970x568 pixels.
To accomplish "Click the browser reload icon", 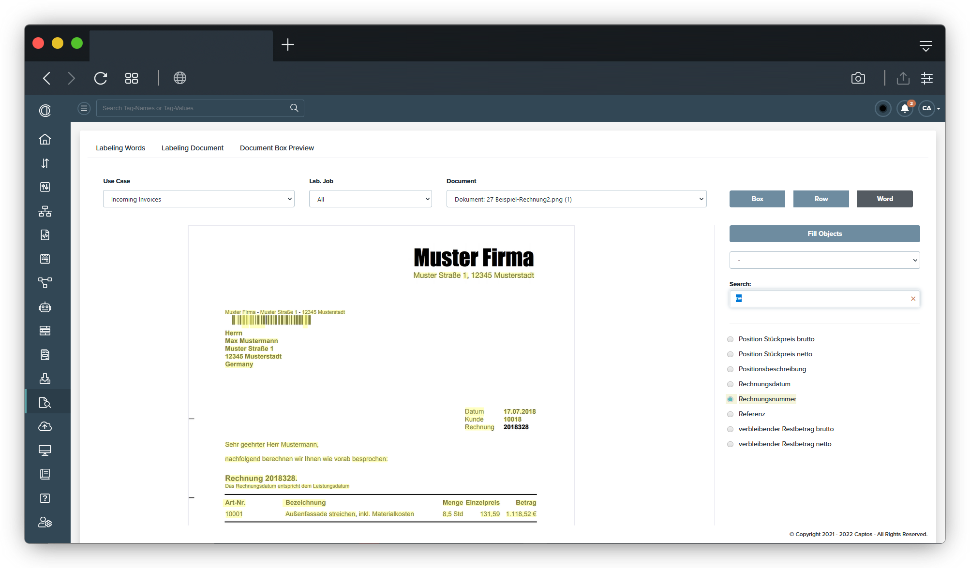I will click(x=101, y=78).
